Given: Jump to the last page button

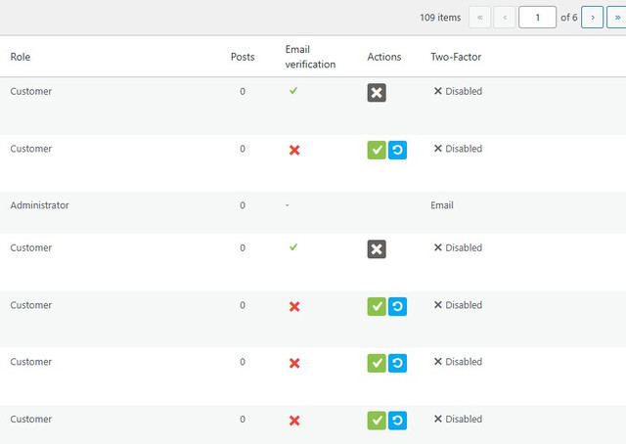Looking at the screenshot, I should pos(617,18).
